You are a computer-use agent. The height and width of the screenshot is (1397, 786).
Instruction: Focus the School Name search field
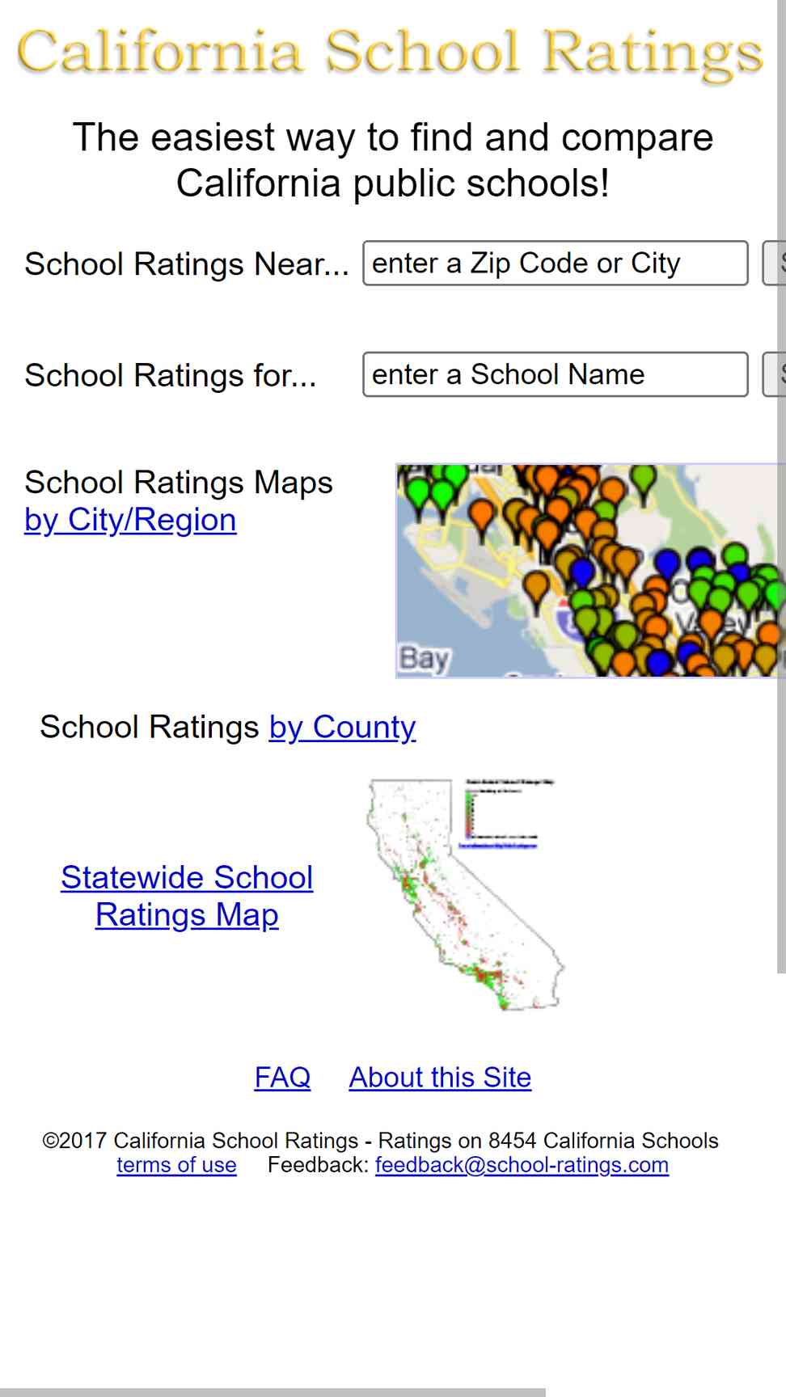[x=556, y=374]
